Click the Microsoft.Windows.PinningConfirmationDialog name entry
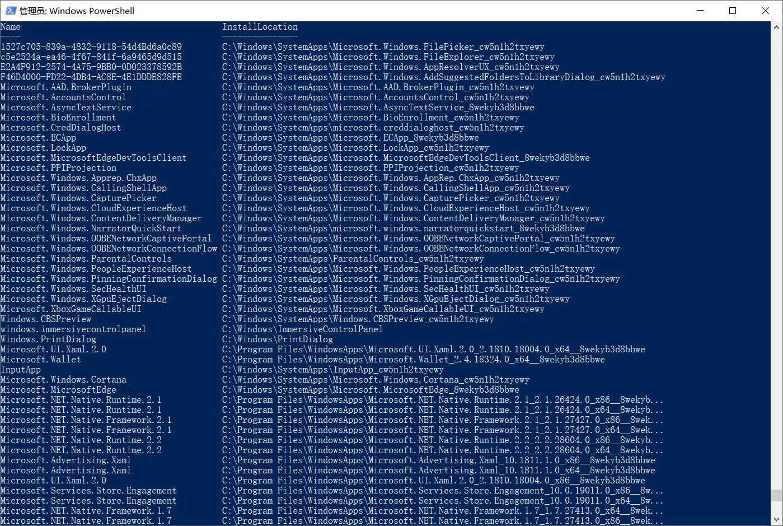783x526 pixels. pyautogui.click(x=109, y=279)
